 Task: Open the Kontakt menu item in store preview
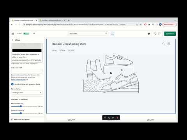click(71, 50)
